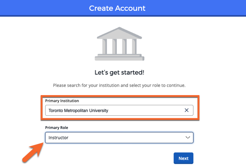Screen dimensions: 246x165
Task: Click the "Toronto Metropolitan University" text
Action: coord(78,110)
